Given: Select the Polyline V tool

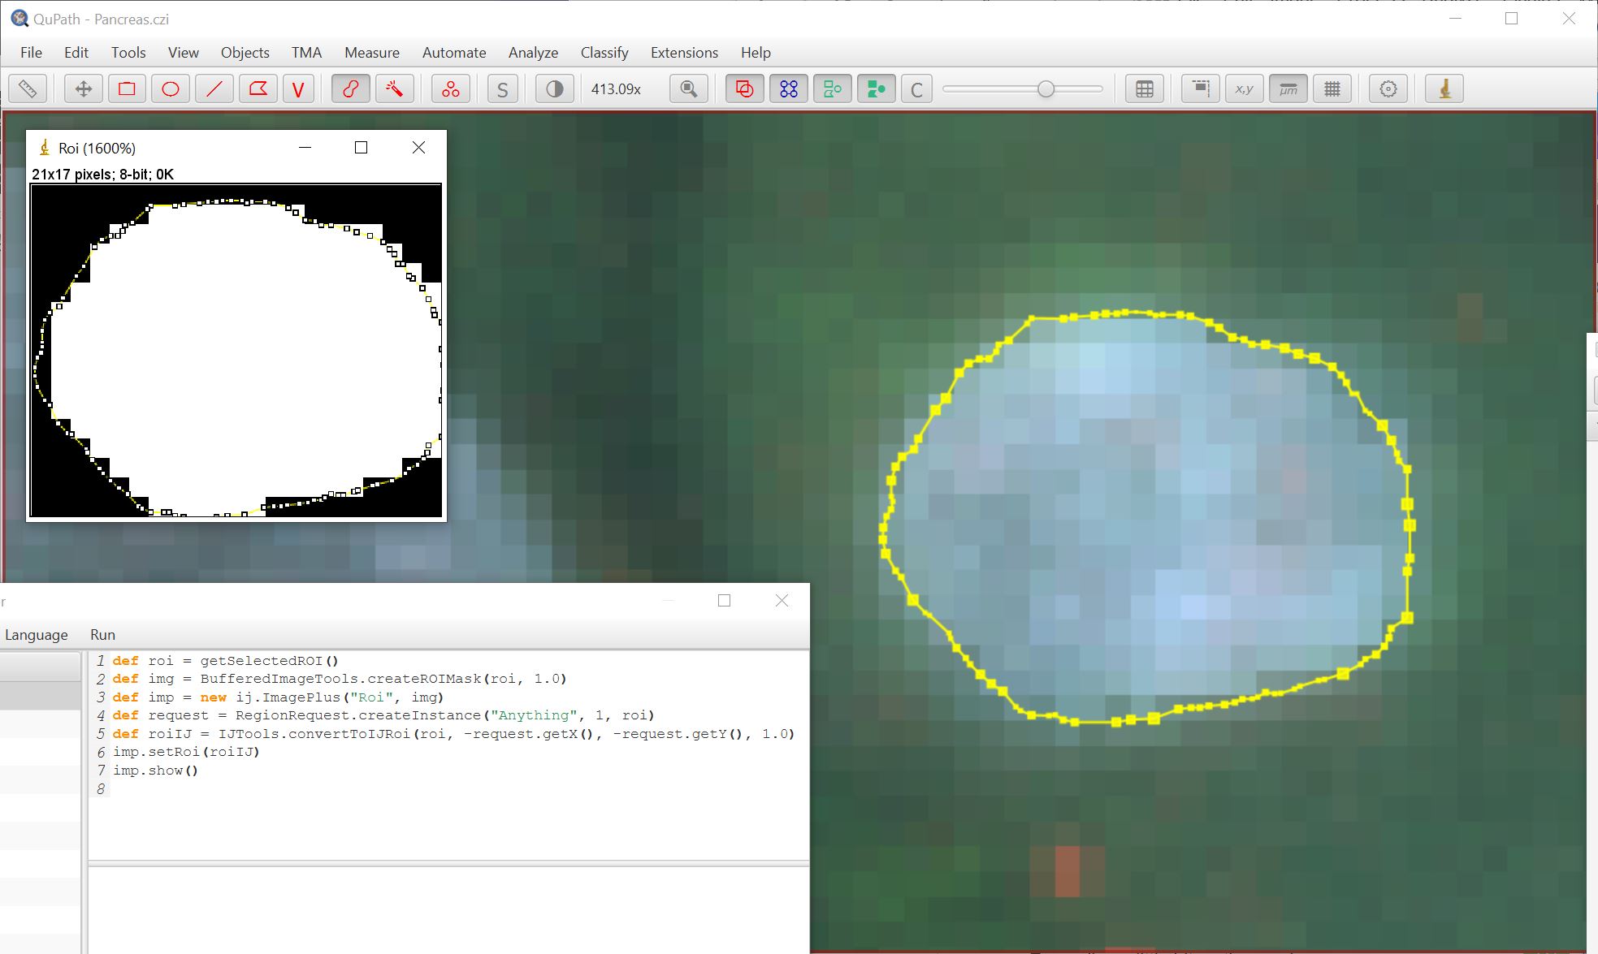Looking at the screenshot, I should point(298,88).
